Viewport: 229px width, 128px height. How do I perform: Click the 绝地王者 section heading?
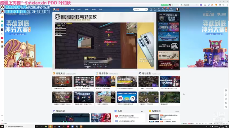[146, 73]
